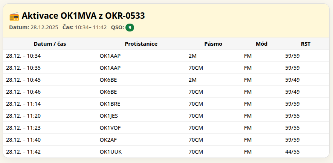Select callsign OK6BE in the 10:45 row

click(108, 80)
